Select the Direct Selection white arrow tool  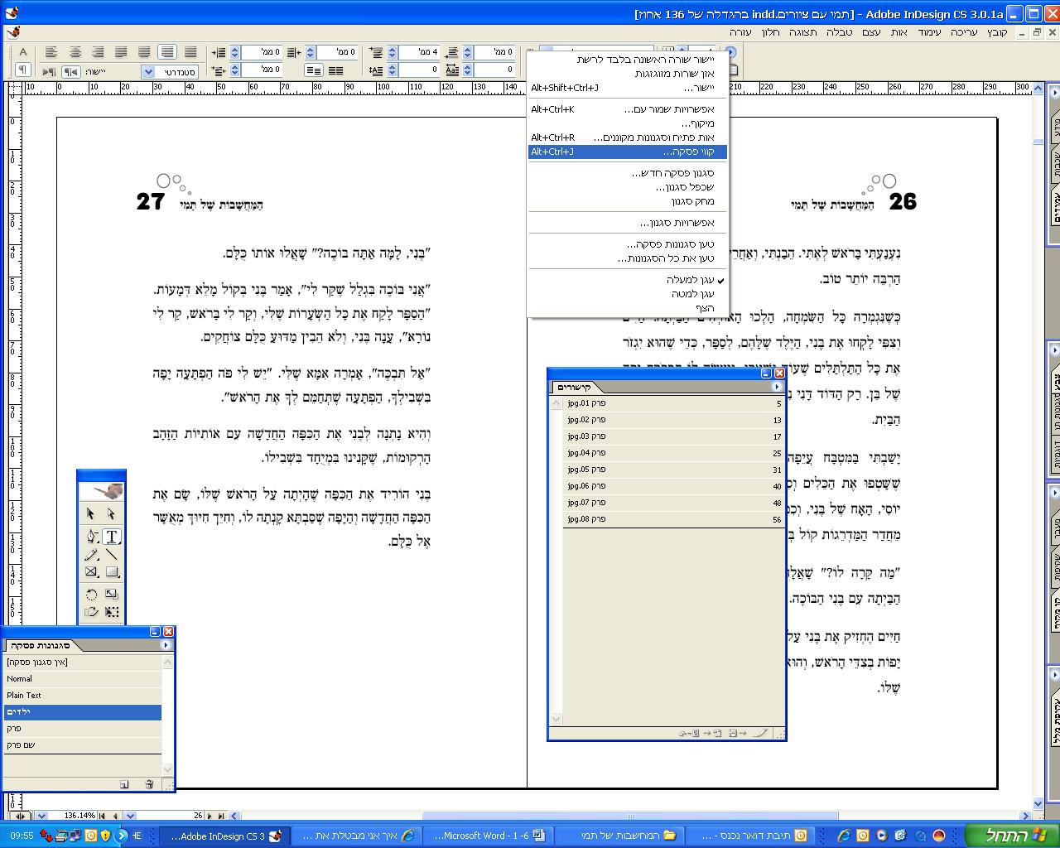pos(111,514)
